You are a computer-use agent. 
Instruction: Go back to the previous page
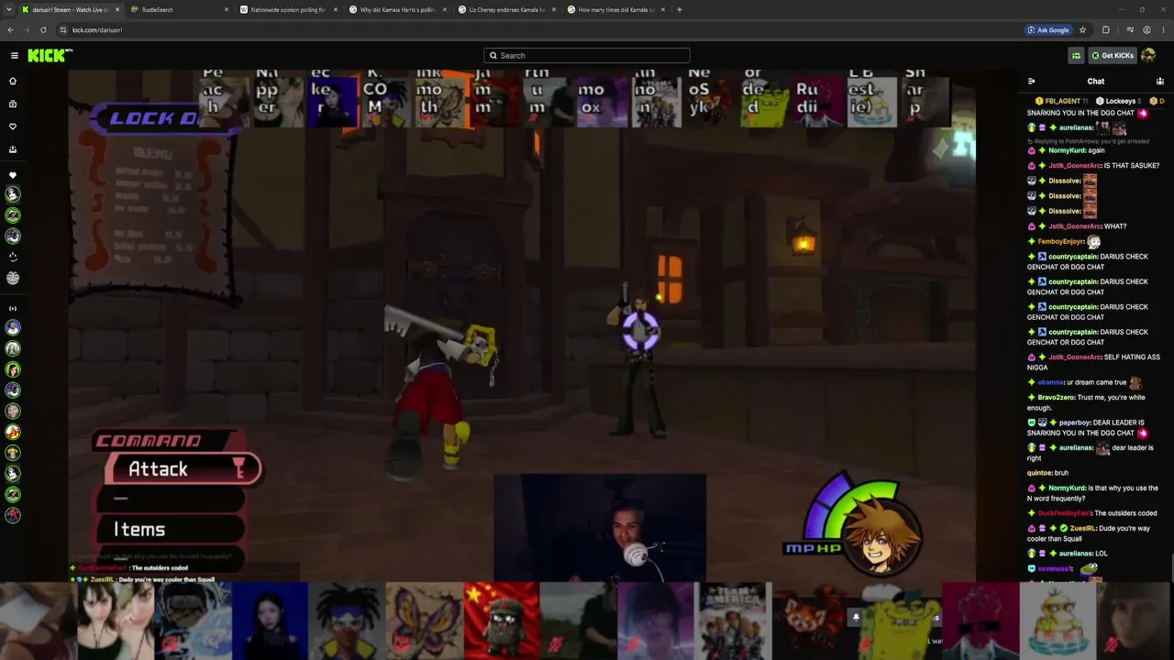10,29
